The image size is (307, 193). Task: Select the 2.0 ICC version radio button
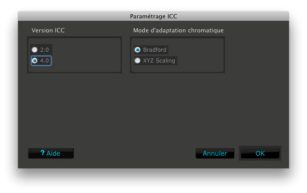coord(35,50)
